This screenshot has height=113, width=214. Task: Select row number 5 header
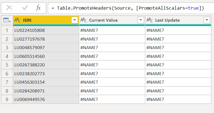point(7,65)
